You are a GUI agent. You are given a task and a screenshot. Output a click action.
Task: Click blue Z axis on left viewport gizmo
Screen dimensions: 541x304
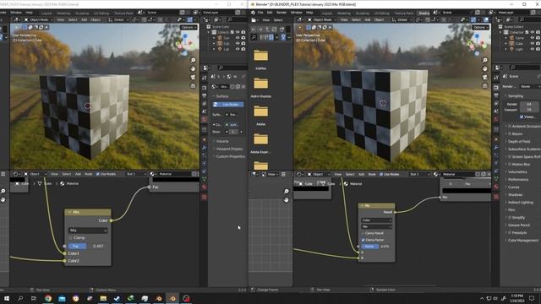point(185,35)
